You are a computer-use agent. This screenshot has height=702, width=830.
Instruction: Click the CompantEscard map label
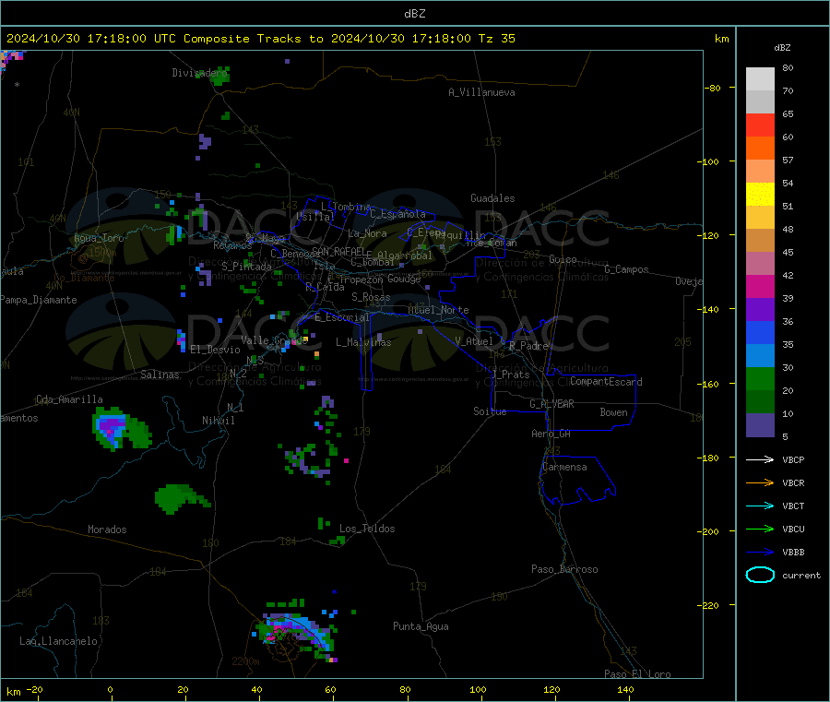pyautogui.click(x=606, y=381)
